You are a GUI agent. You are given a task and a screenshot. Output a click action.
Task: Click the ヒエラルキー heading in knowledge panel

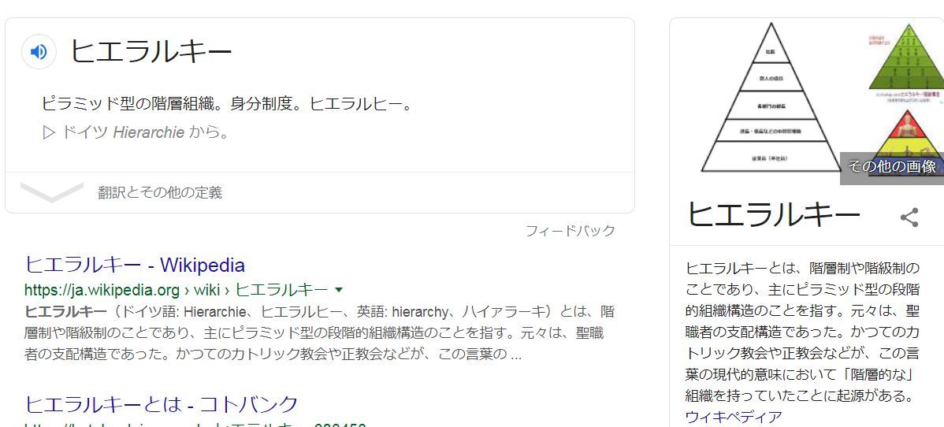(x=774, y=214)
